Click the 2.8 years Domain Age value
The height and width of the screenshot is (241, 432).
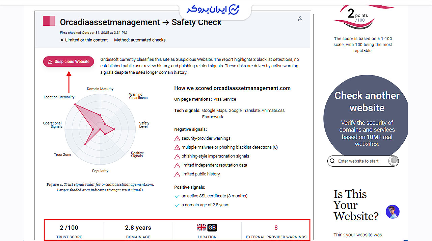(138, 228)
